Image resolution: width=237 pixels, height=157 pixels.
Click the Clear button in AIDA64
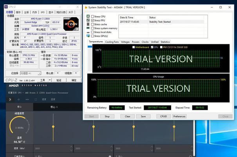[128, 117]
